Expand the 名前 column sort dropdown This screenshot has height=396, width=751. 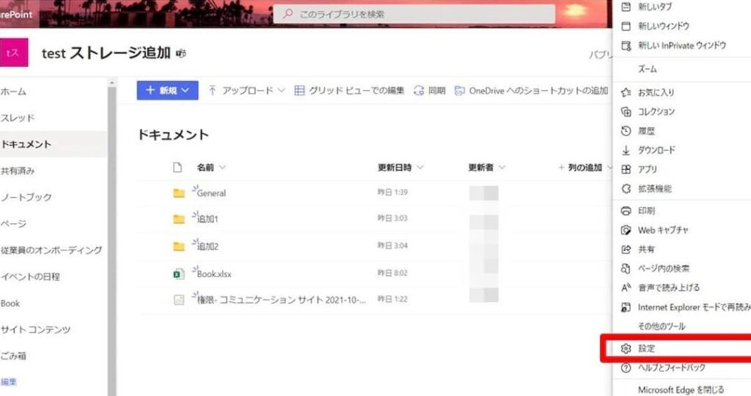click(222, 168)
